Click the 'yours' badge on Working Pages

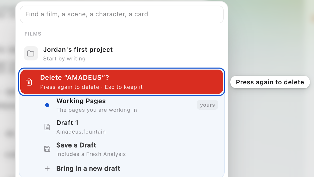coord(207,105)
